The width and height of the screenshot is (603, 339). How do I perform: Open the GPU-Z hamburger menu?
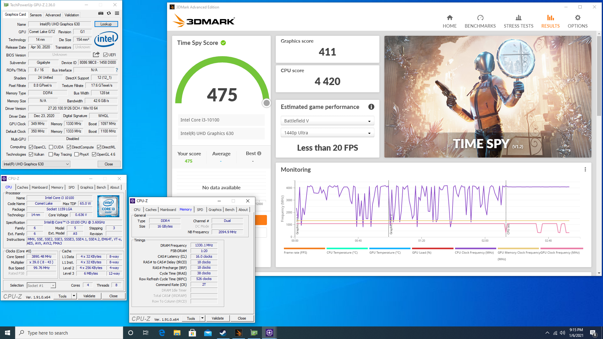pyautogui.click(x=117, y=13)
